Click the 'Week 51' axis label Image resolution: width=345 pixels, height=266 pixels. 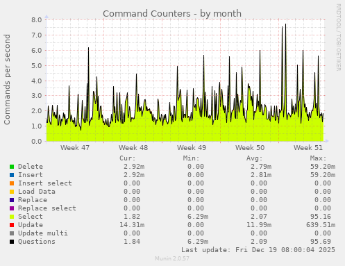(308, 148)
